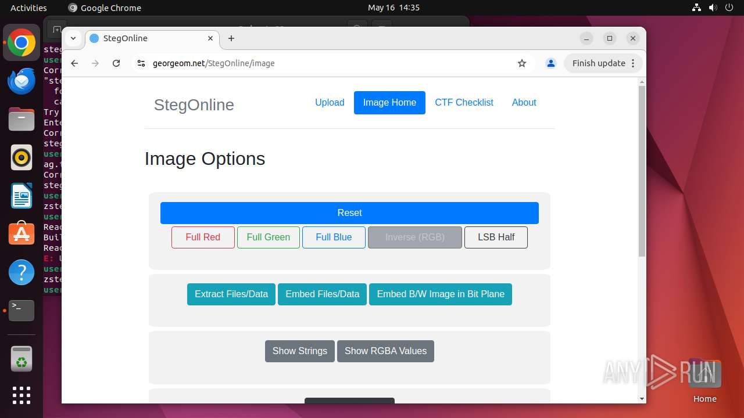
Task: Bookmark this page with the star
Action: point(522,63)
